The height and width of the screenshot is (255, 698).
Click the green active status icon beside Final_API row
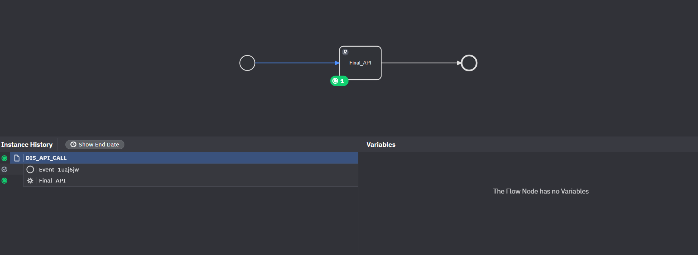point(5,181)
